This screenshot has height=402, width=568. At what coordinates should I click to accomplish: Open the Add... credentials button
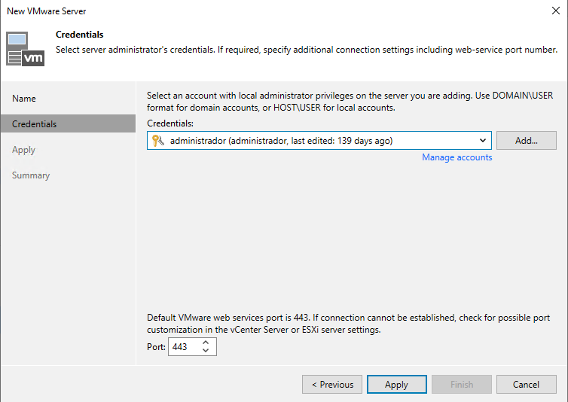click(x=526, y=141)
